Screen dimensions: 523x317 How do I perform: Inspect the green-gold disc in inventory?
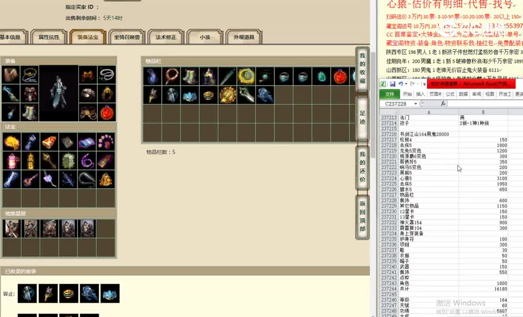246,76
